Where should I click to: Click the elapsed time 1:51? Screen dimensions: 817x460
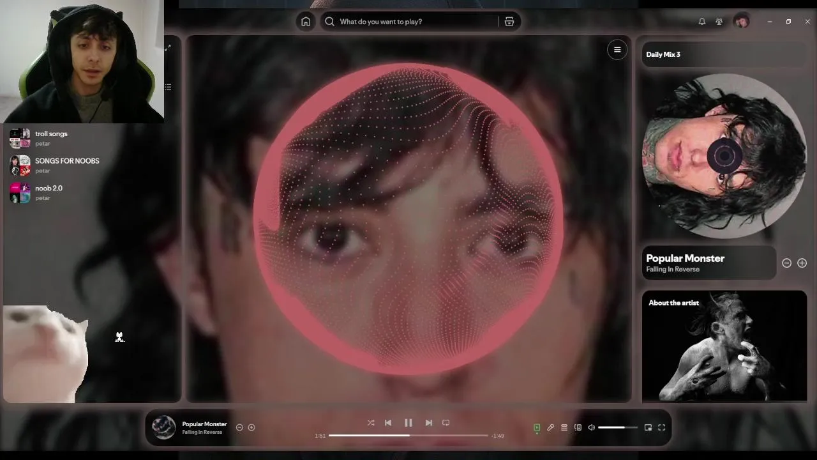[320, 436]
